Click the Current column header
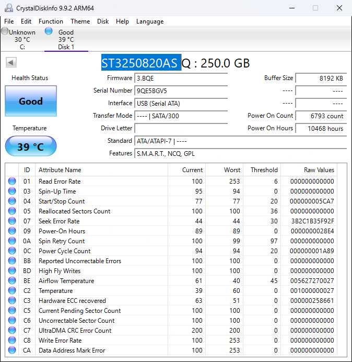Screen dimensions: 352x362 (x=186, y=170)
